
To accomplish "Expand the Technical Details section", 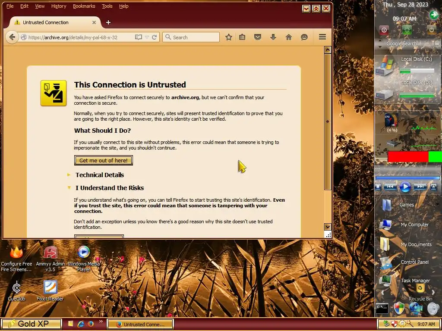I will (x=100, y=175).
